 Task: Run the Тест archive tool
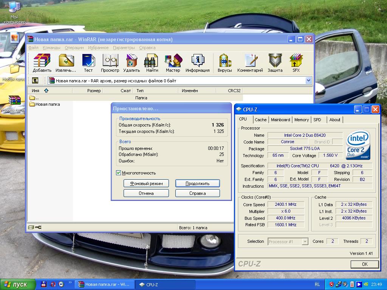point(88,63)
